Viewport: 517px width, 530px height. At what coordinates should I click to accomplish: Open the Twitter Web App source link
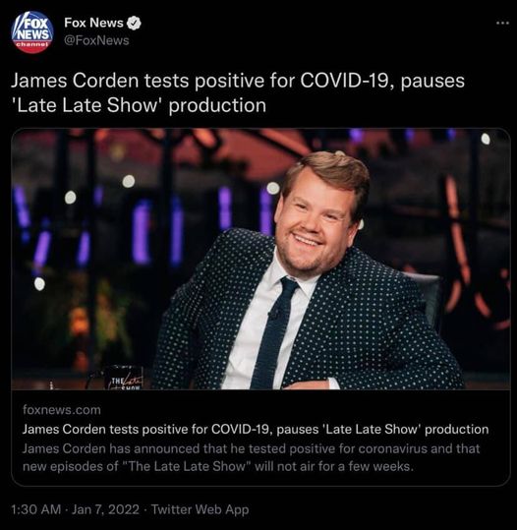click(201, 509)
